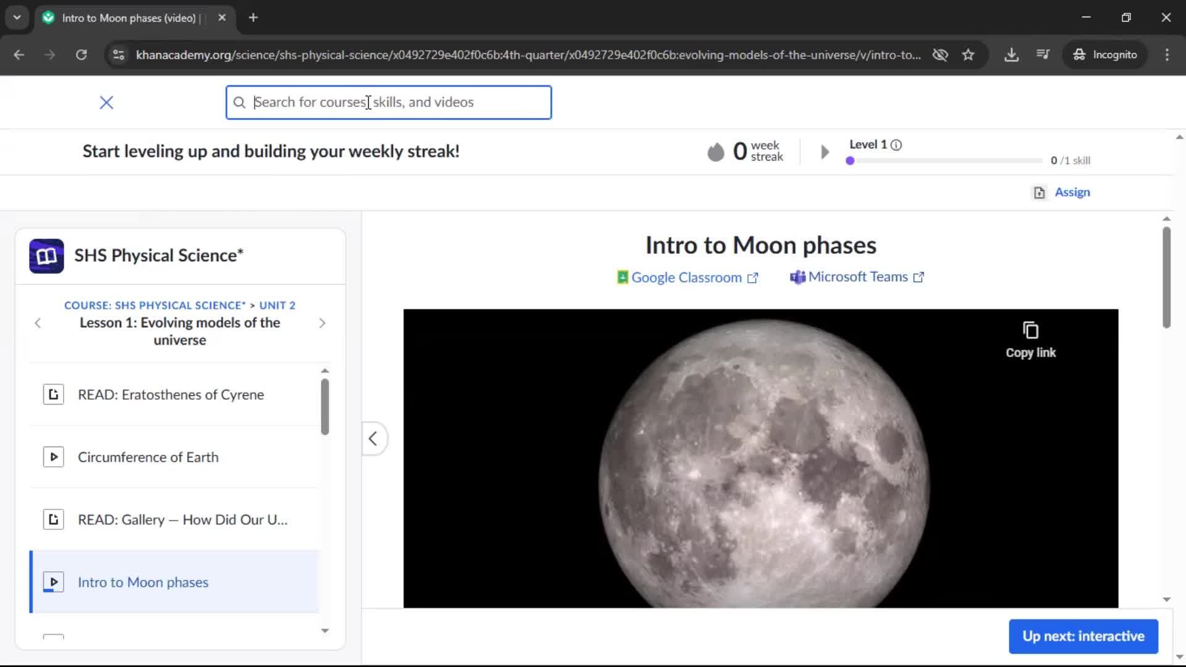Click the Microsoft Teams logo icon

(x=797, y=277)
